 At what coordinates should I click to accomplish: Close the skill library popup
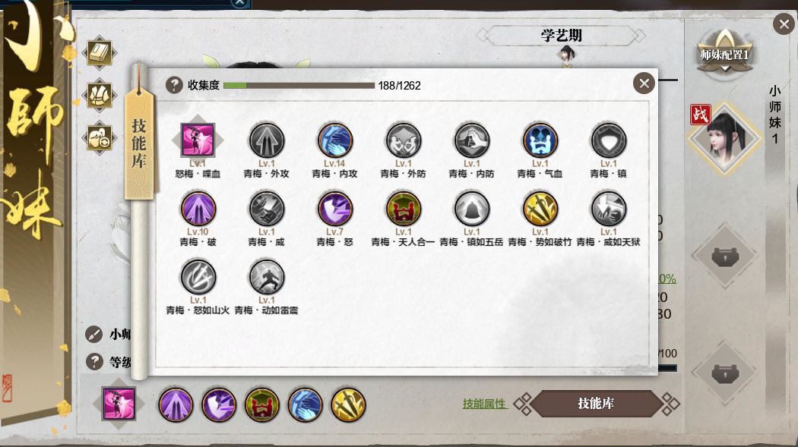[x=644, y=83]
